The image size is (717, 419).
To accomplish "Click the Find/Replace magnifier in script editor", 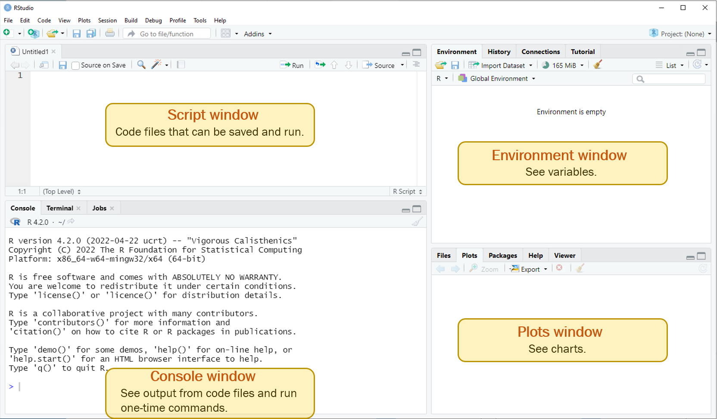I will pos(141,65).
